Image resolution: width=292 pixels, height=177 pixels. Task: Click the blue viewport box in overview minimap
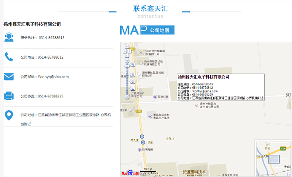(274, 159)
